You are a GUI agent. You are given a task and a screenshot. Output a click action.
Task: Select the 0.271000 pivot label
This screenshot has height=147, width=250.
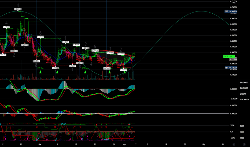tap(121, 54)
